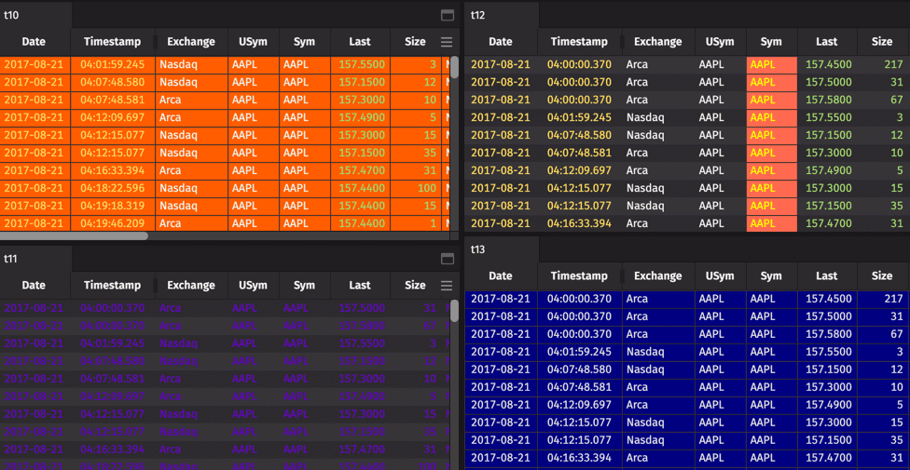
Task: Click the Last column header in t13
Action: (827, 275)
